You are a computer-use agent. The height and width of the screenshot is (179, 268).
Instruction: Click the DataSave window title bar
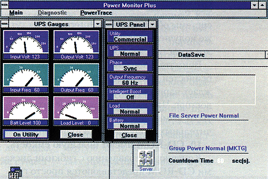pos(211,55)
